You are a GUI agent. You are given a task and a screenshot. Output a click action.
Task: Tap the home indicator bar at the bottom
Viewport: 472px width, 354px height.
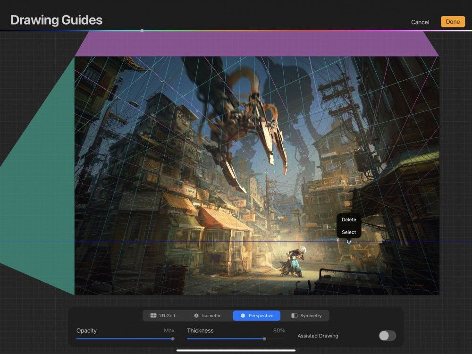(236, 350)
